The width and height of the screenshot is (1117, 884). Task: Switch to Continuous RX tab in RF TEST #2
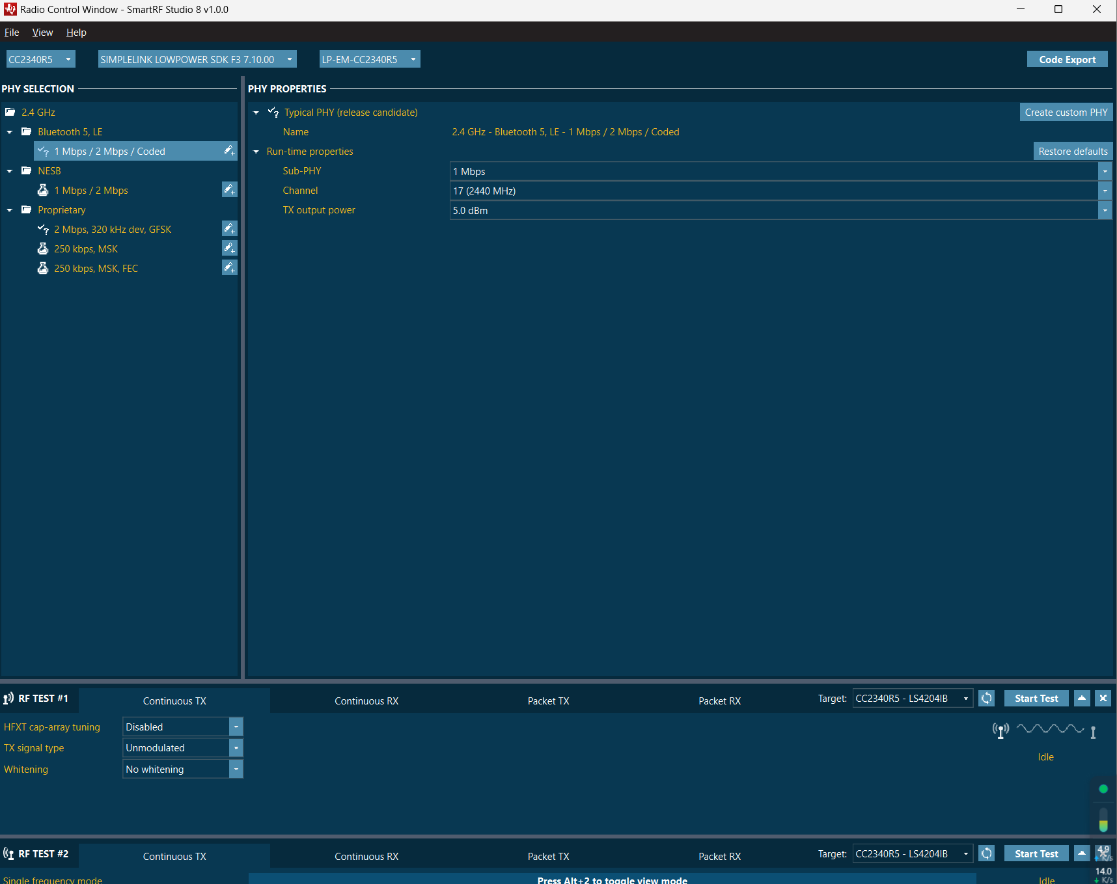point(366,857)
